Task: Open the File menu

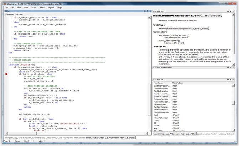Action: [6, 7]
